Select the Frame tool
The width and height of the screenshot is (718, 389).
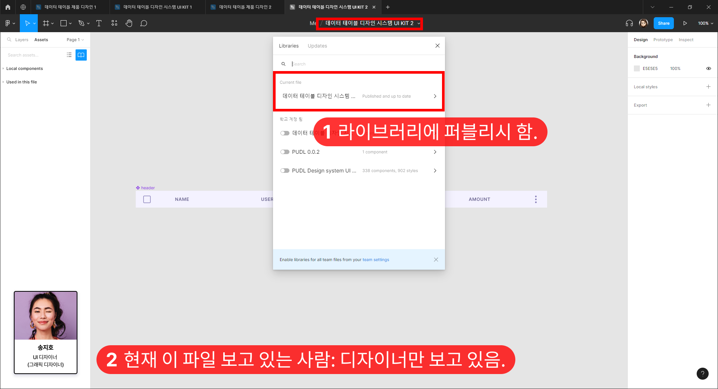click(46, 23)
